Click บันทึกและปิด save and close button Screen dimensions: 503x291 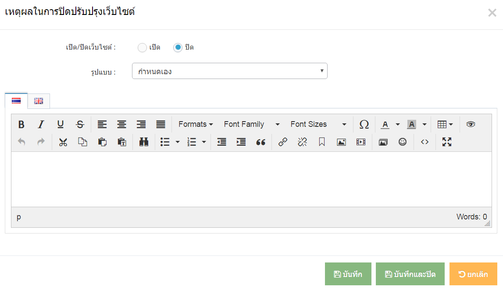pos(410,274)
